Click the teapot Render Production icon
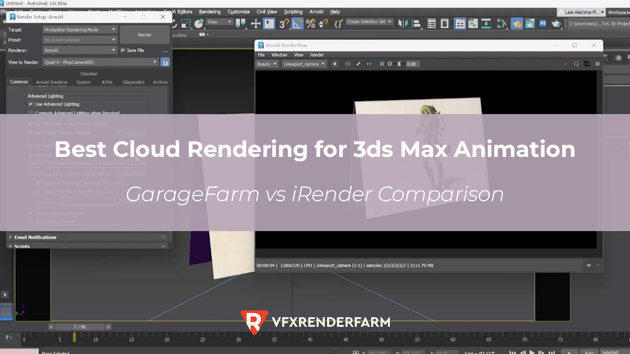The image size is (630, 354). point(556,23)
